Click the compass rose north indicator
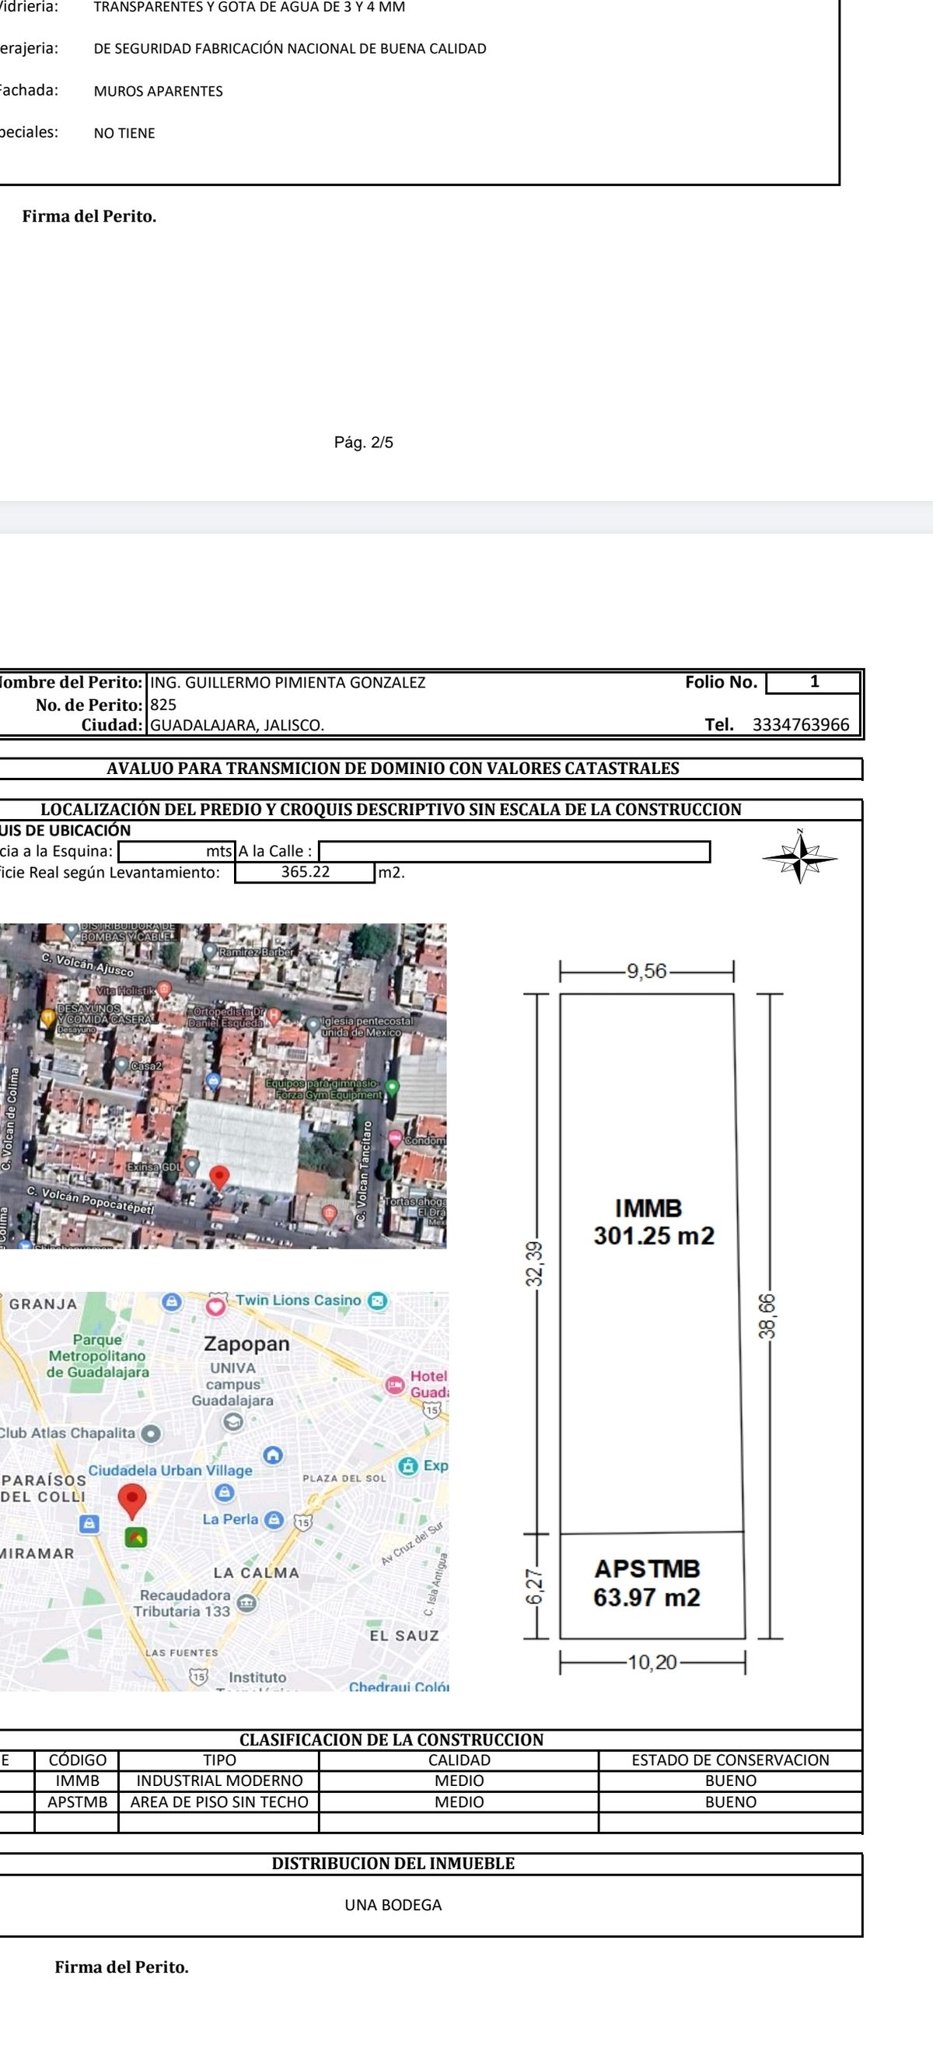The height and width of the screenshot is (2059, 933). pyautogui.click(x=799, y=857)
